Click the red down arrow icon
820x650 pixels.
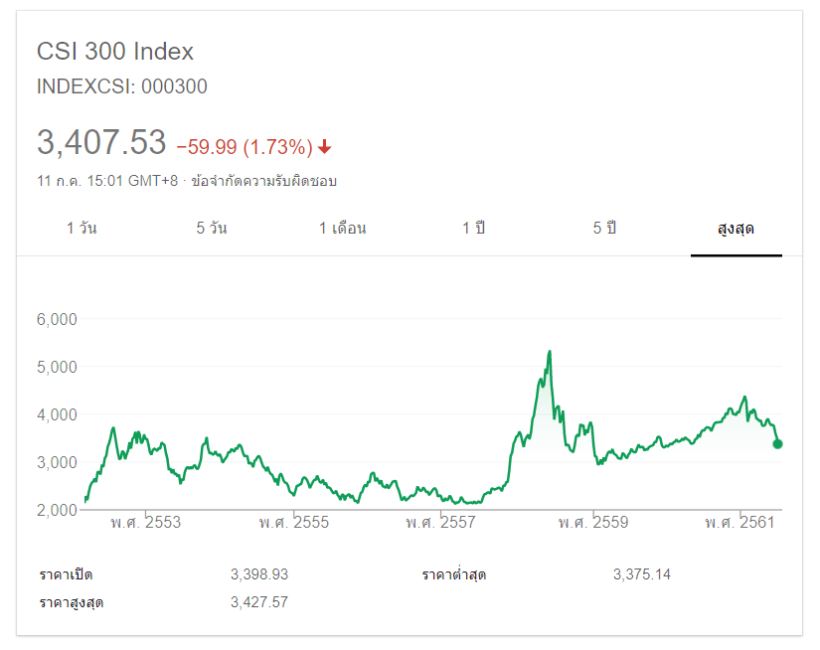[x=325, y=147]
